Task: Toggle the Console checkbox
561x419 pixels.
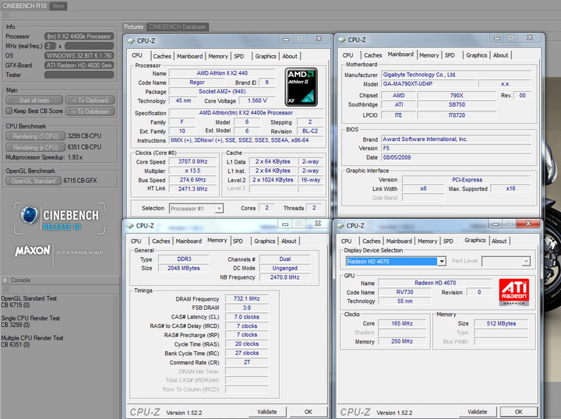Action: point(5,280)
